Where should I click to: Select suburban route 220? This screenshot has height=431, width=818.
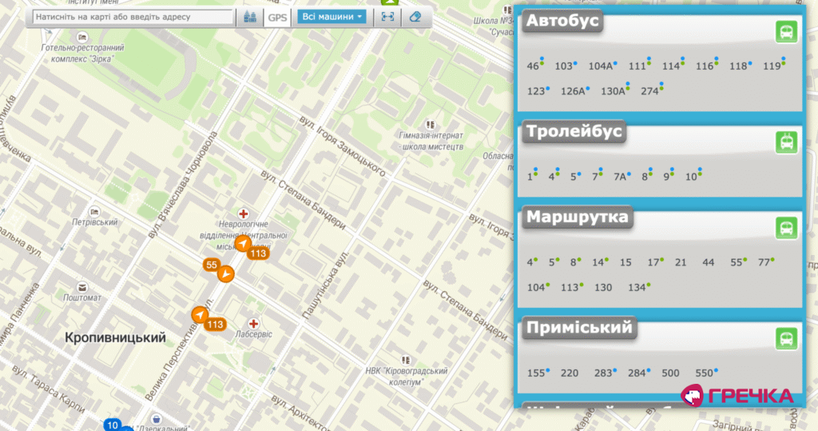[569, 373]
